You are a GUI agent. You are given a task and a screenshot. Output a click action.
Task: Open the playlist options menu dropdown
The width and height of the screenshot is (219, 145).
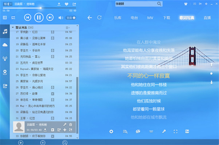tap(68, 27)
